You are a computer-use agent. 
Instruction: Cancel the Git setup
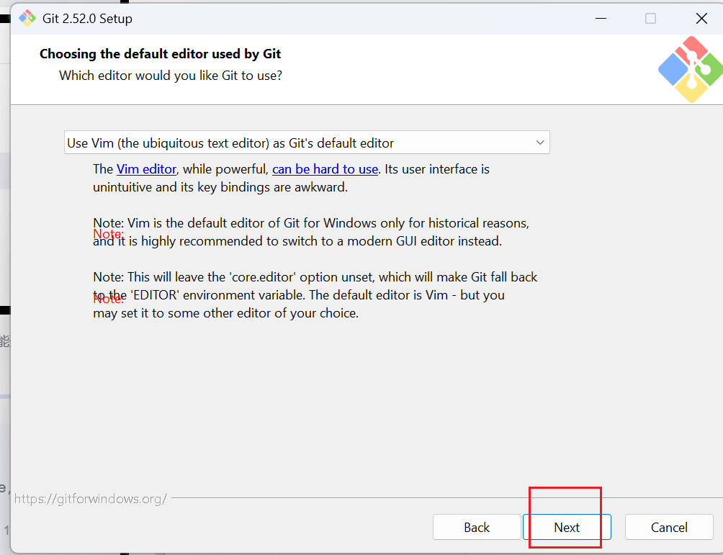(669, 527)
